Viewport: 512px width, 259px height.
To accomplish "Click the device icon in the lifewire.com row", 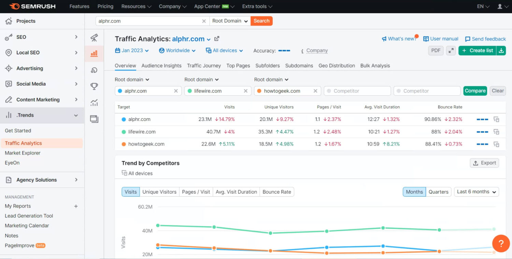I will [x=497, y=132].
